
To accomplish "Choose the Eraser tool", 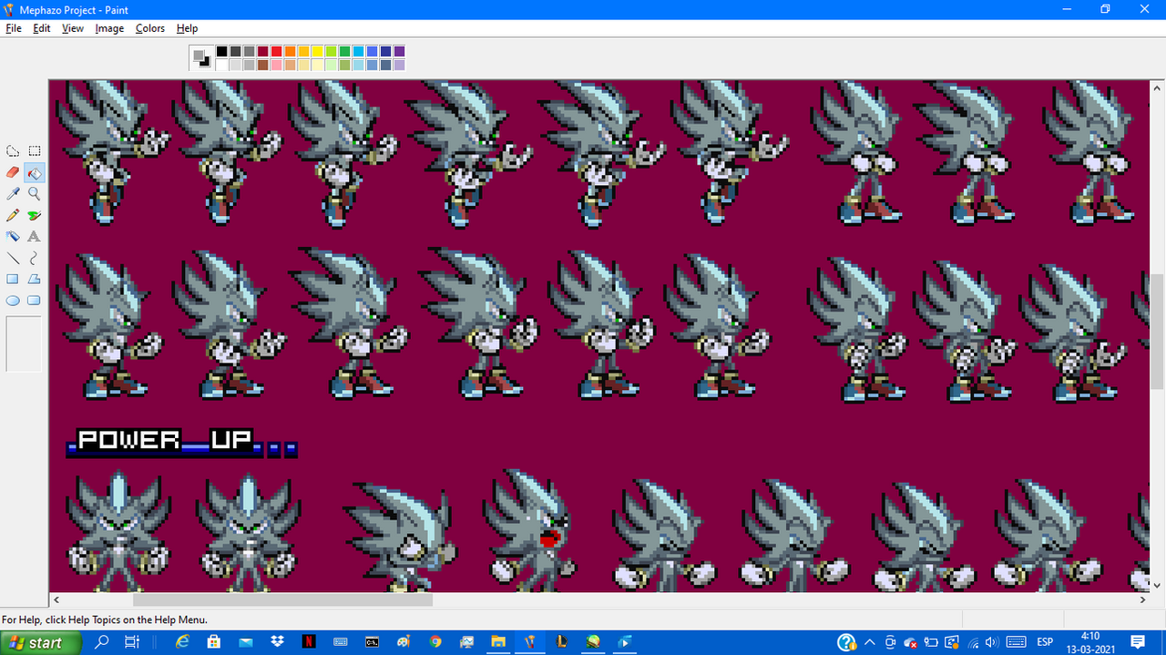I will tap(13, 172).
